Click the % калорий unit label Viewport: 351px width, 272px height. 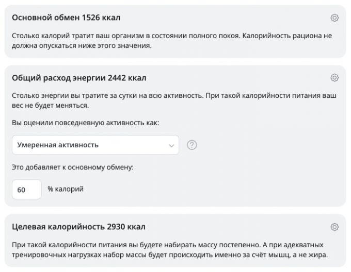[x=66, y=189]
